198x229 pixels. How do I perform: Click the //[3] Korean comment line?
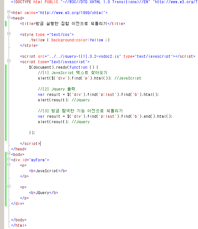point(80,111)
